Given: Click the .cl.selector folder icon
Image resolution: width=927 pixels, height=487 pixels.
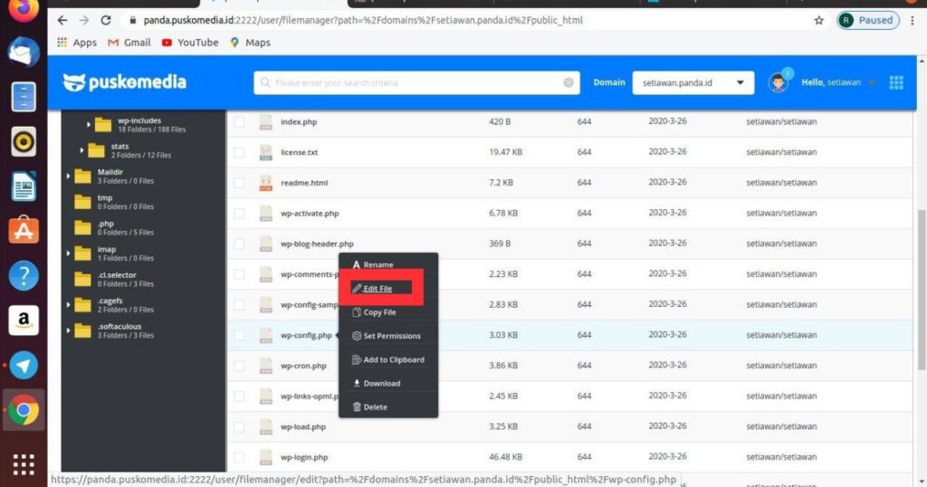Looking at the screenshot, I should (82, 279).
